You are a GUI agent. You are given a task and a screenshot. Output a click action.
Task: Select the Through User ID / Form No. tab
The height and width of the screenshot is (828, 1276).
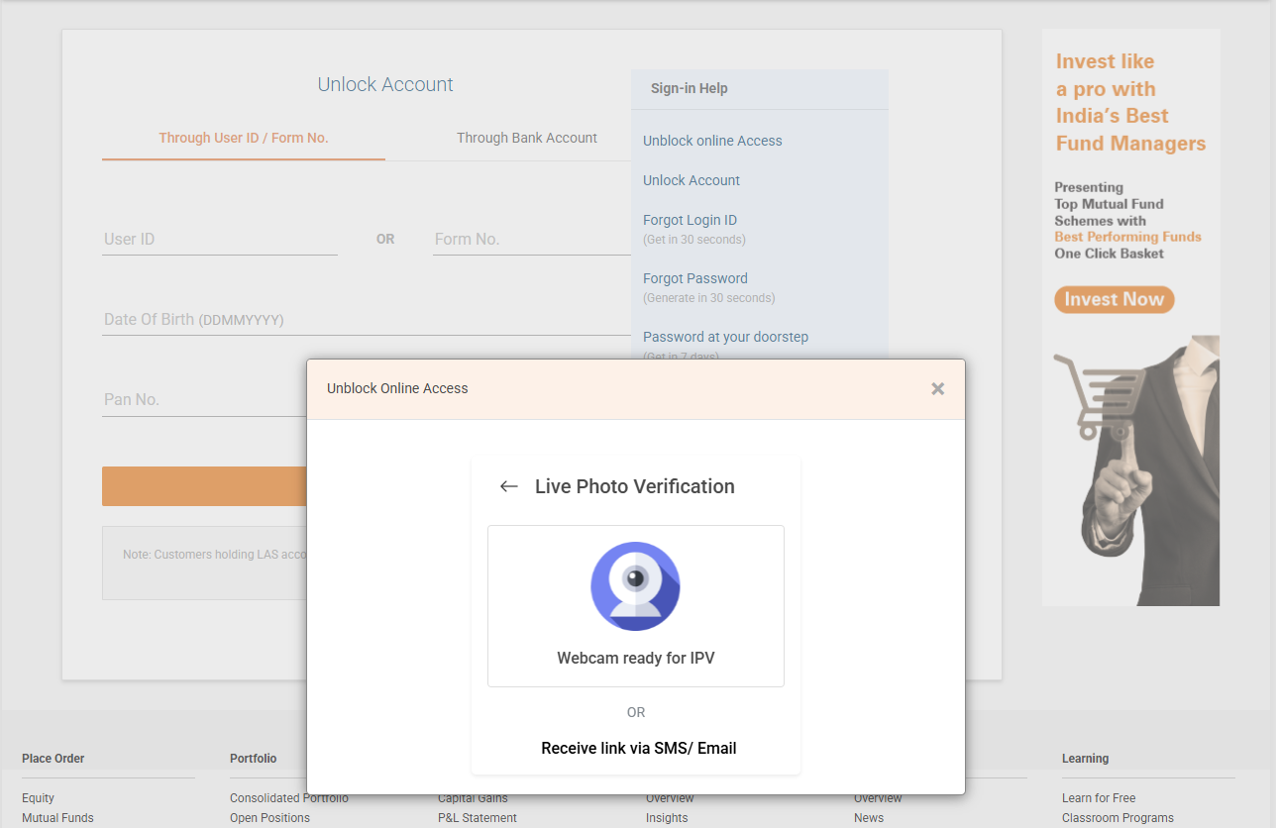coord(243,138)
